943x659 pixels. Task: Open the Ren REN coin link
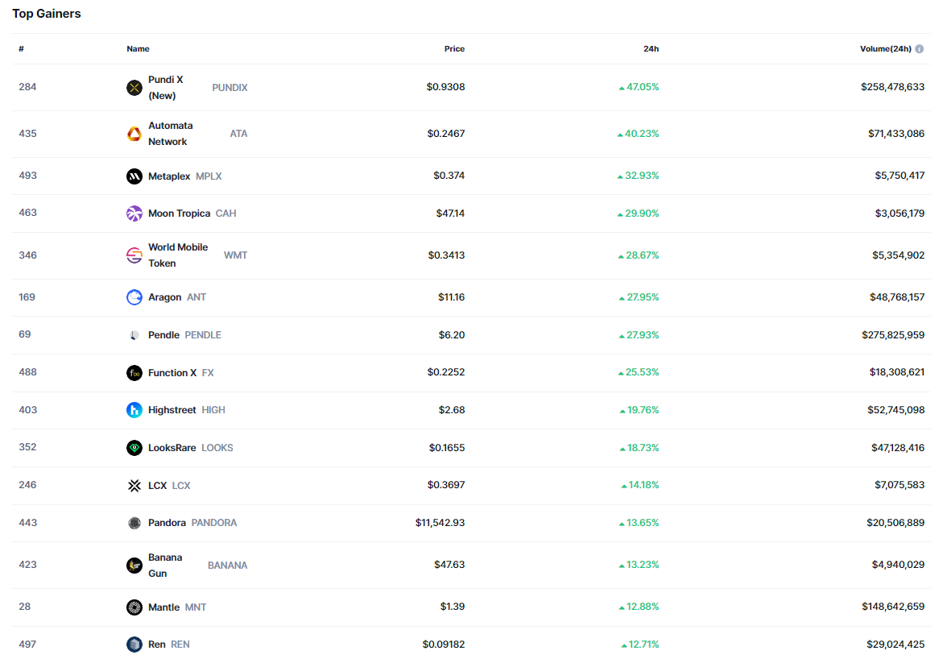tap(158, 644)
